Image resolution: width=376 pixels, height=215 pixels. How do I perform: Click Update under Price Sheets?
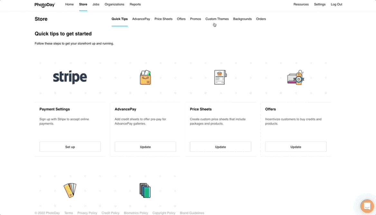[221, 147]
